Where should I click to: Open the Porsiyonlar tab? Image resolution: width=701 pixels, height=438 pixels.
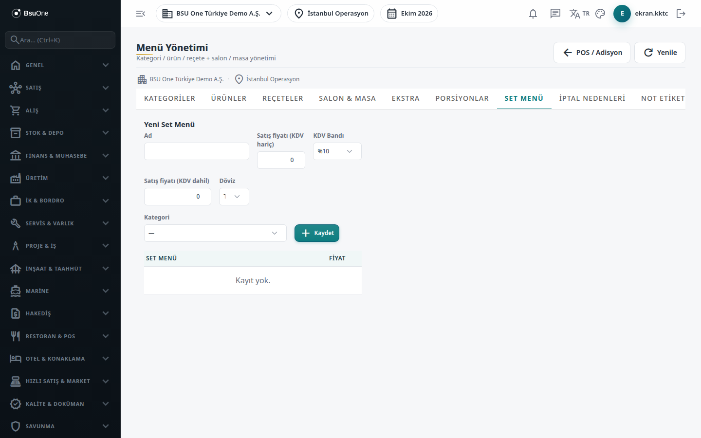pos(462,98)
